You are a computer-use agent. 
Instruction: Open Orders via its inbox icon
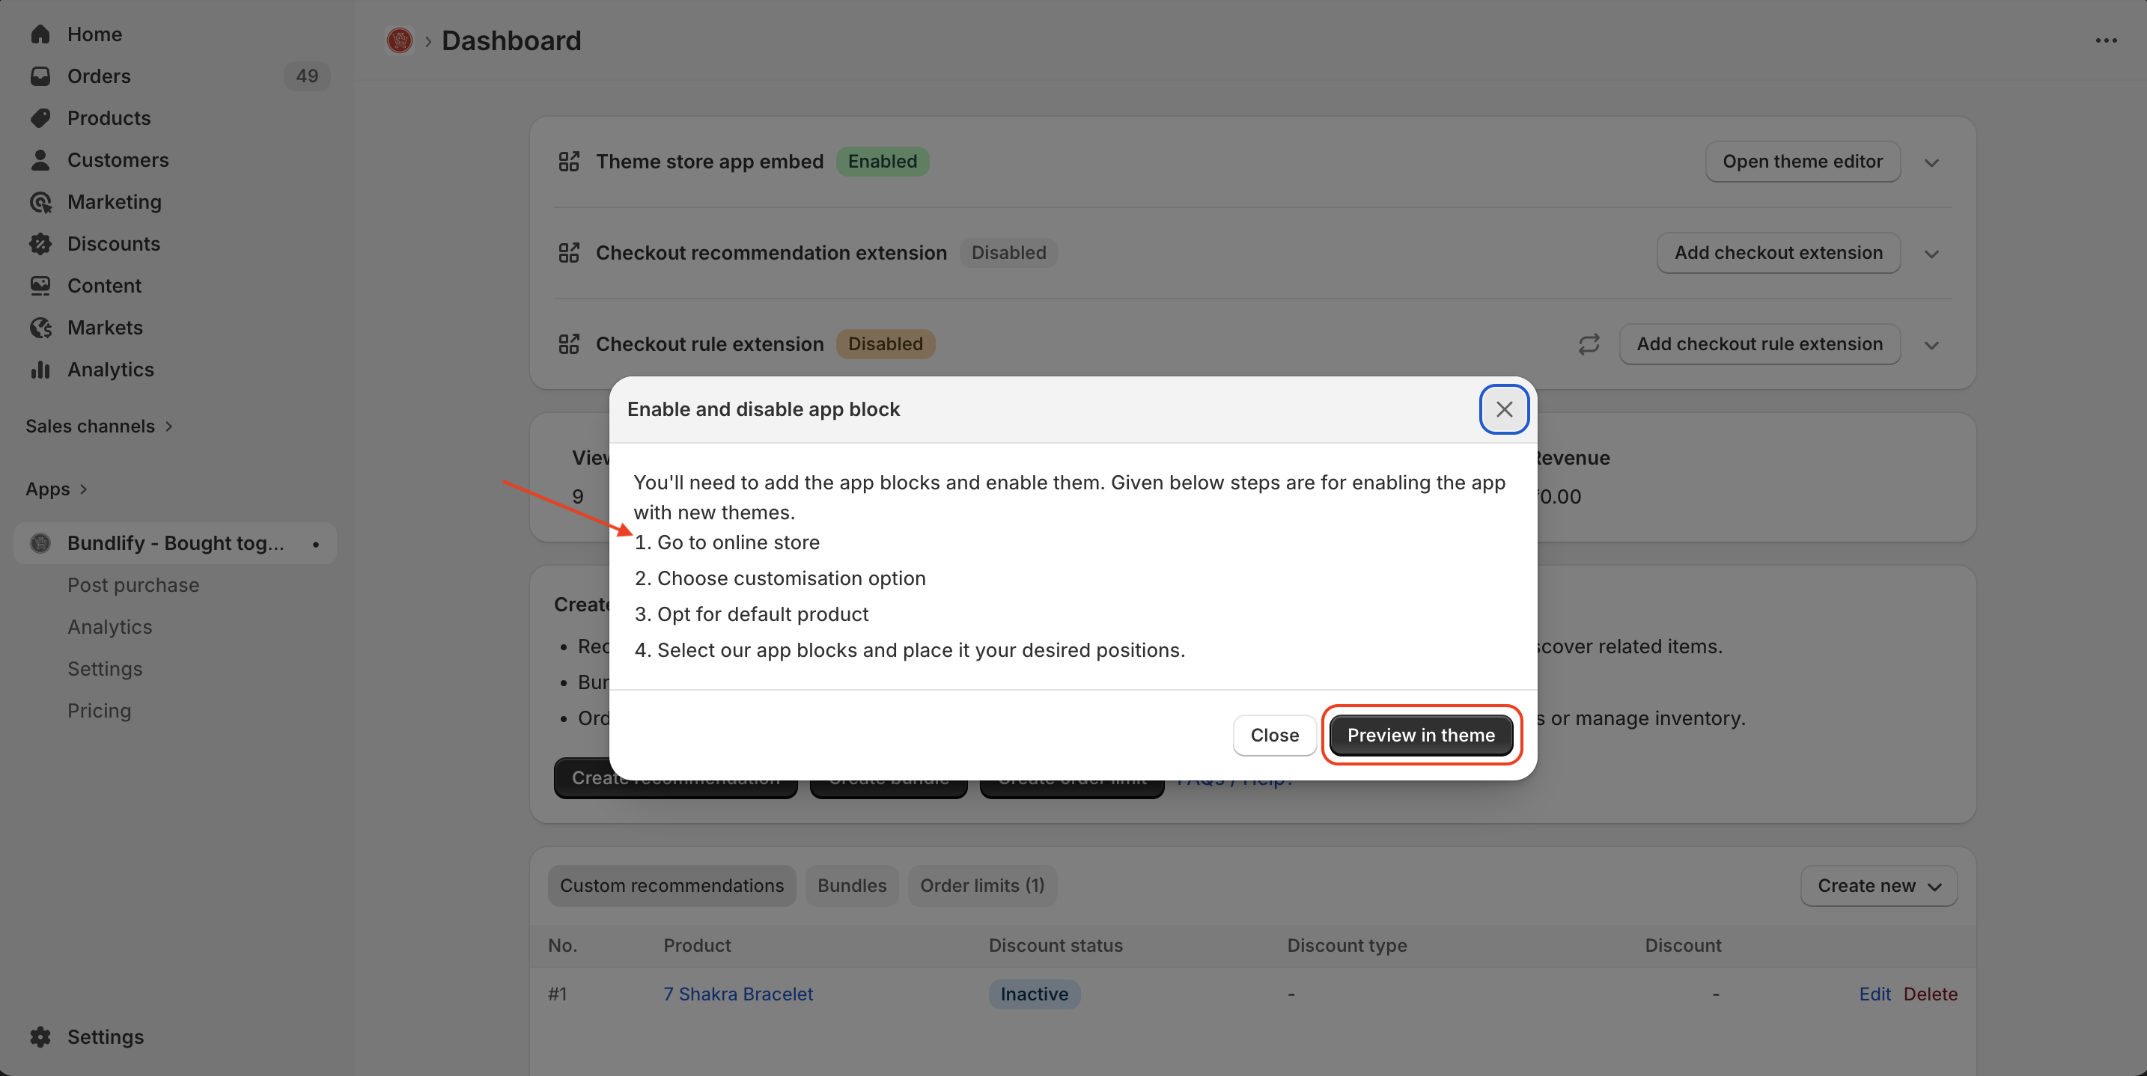pyautogui.click(x=40, y=76)
